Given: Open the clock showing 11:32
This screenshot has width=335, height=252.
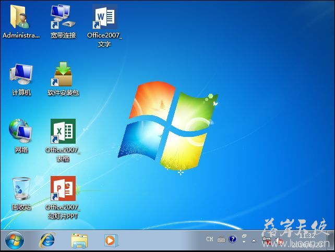Looking at the screenshot, I should point(307,240).
